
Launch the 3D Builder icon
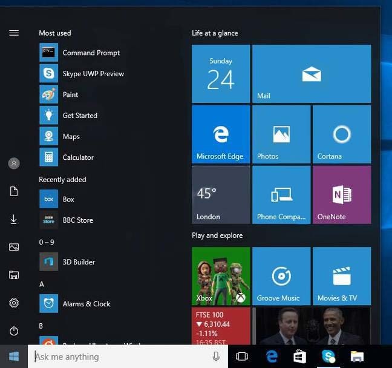pos(49,261)
